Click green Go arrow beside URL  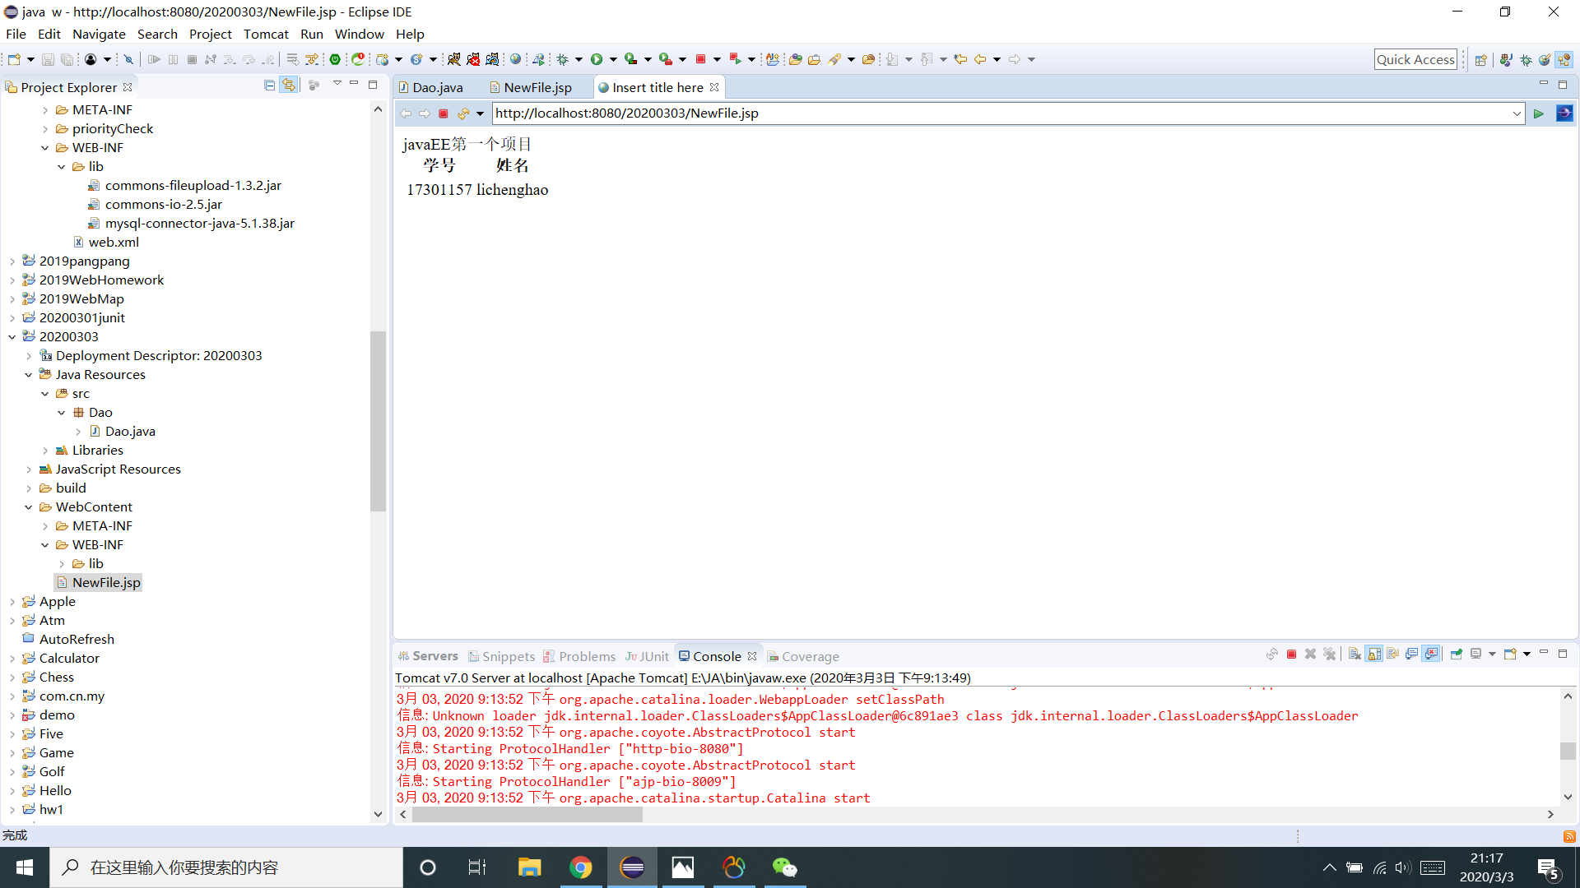coord(1538,113)
